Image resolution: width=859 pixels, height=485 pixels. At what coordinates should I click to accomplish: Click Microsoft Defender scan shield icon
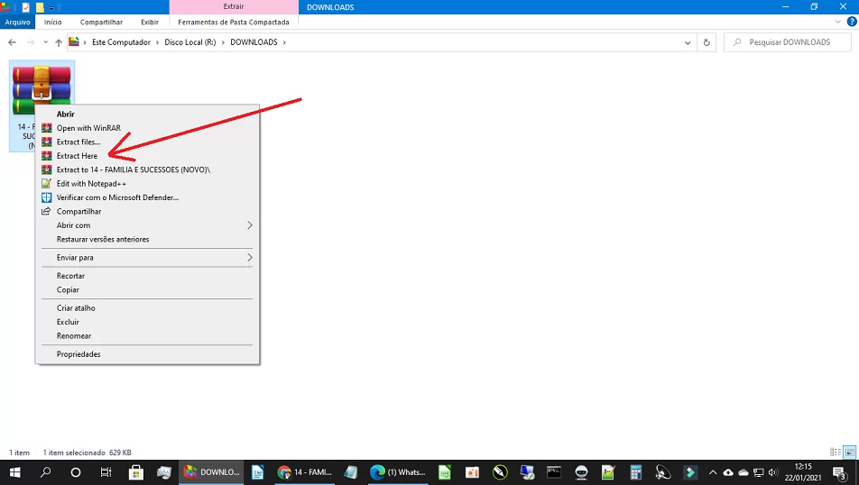pos(47,197)
